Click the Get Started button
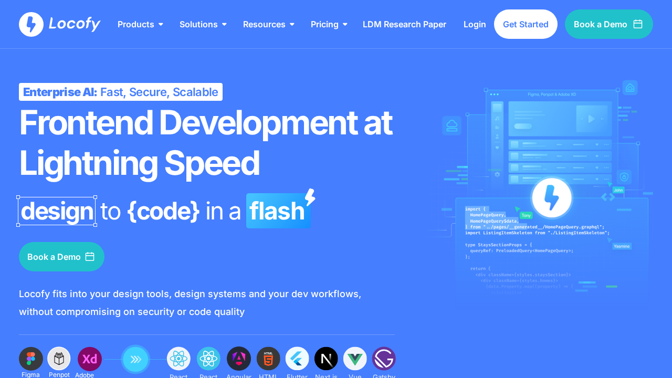672x378 pixels. click(x=526, y=24)
